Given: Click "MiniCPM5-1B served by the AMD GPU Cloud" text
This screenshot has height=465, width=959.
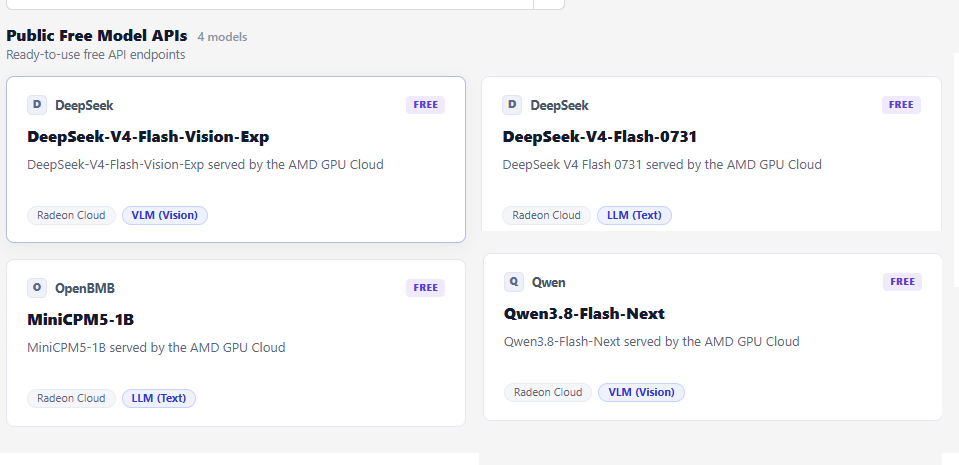Looking at the screenshot, I should pos(156,347).
